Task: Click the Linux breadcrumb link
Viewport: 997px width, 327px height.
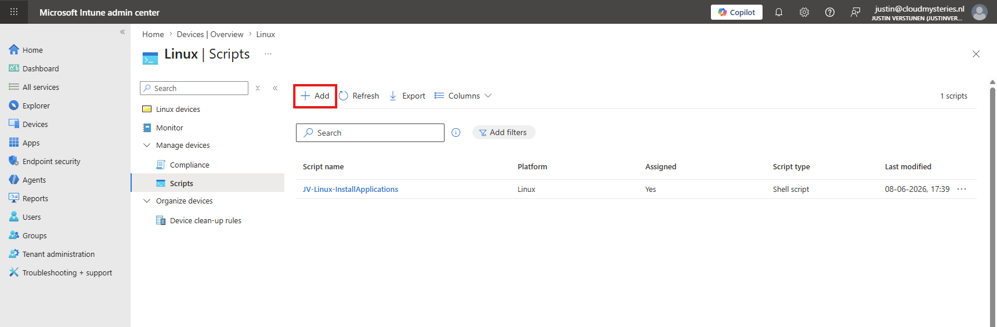Action: 266,34
